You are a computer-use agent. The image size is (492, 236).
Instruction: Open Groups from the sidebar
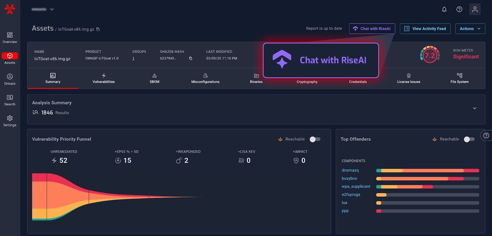click(x=10, y=79)
